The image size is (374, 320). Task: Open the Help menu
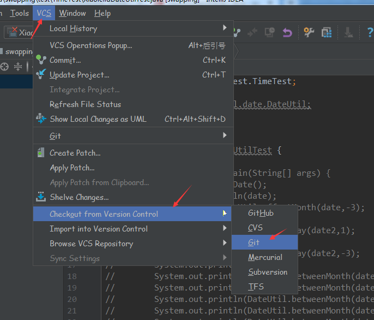coord(102,13)
